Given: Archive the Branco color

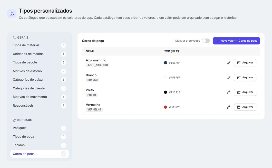Looking at the screenshot, I should [245, 78].
